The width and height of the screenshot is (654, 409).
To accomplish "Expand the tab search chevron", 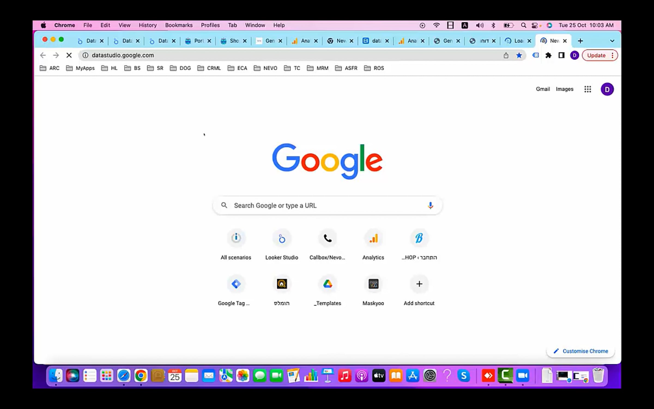I will click(612, 41).
